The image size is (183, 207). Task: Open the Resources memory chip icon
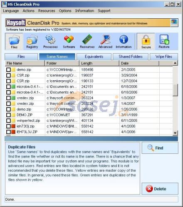pyautogui.click(x=87, y=42)
